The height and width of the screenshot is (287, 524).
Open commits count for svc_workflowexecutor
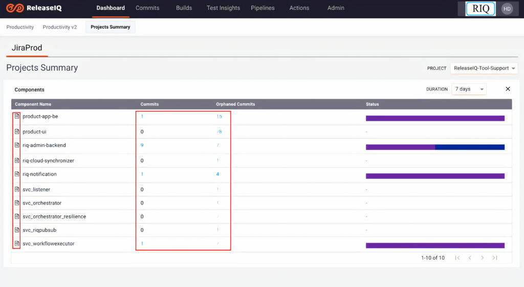(x=142, y=244)
